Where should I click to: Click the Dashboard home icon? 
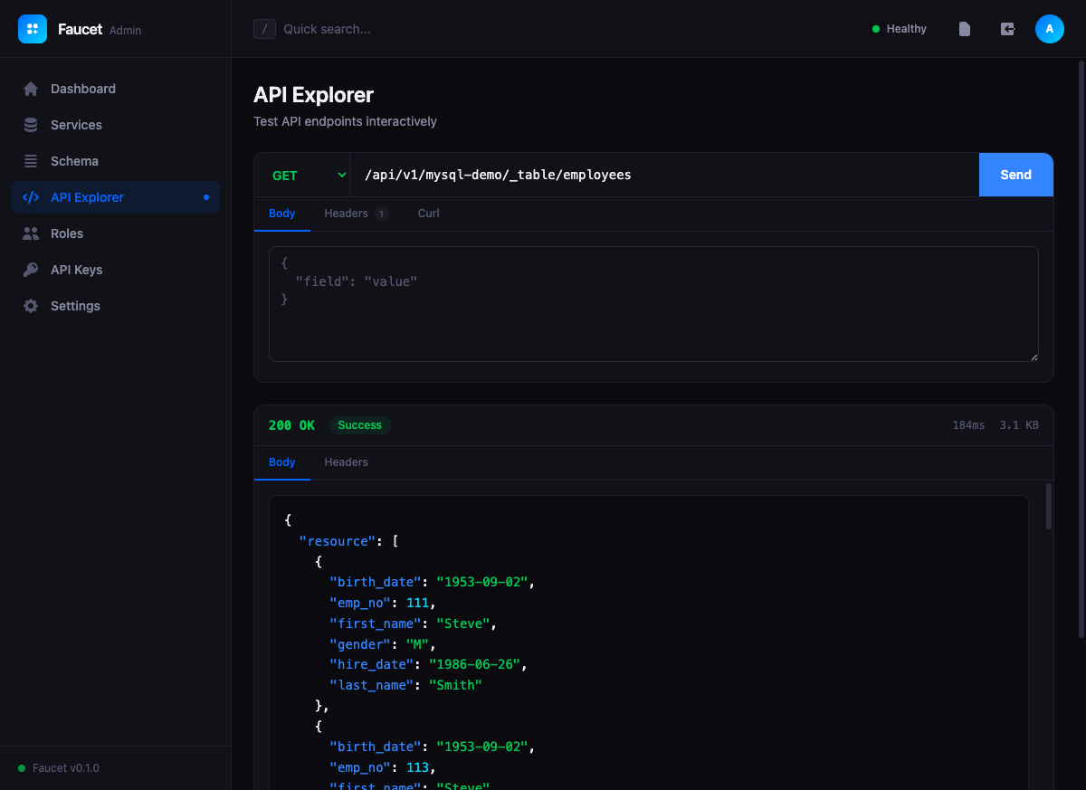point(31,89)
